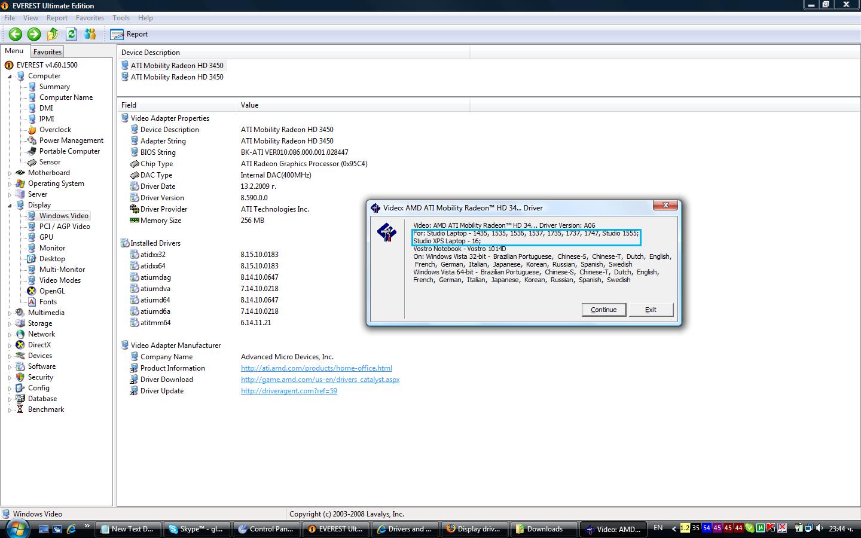Expand the Operating System tree node
Viewport: 861px width, 538px height.
coord(10,184)
